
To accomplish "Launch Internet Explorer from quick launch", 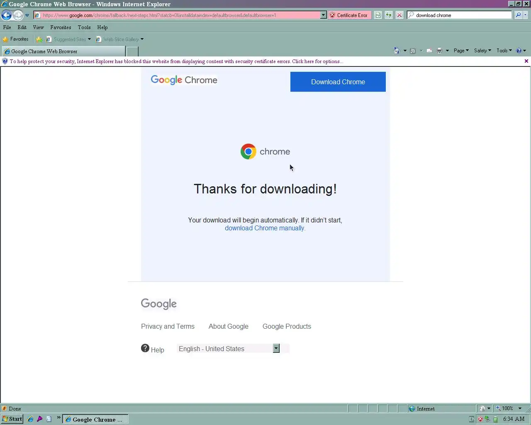I will 30,419.
